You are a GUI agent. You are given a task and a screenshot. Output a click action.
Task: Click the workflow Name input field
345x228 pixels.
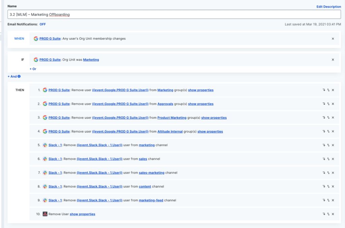(x=174, y=14)
